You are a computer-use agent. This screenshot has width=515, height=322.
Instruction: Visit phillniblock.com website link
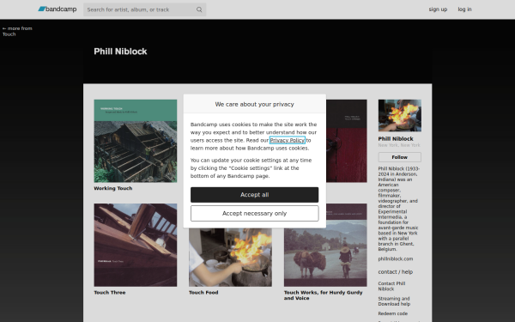396,259
